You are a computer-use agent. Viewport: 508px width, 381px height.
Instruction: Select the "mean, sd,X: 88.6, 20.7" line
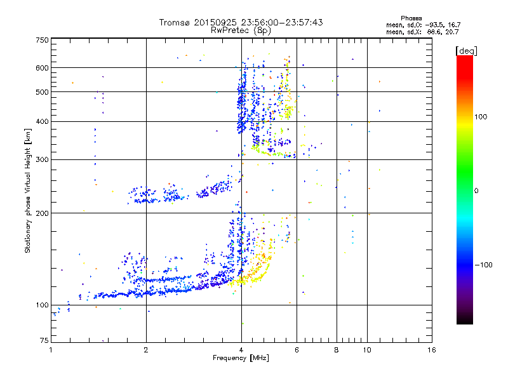point(422,32)
